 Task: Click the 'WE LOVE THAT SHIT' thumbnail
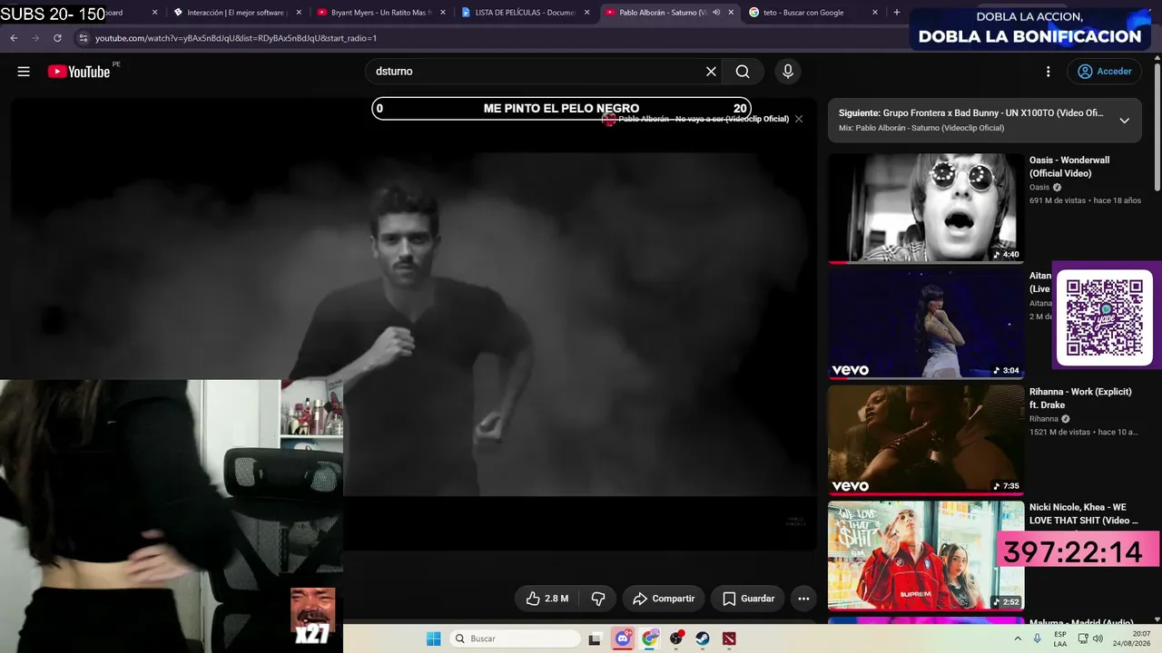click(926, 556)
